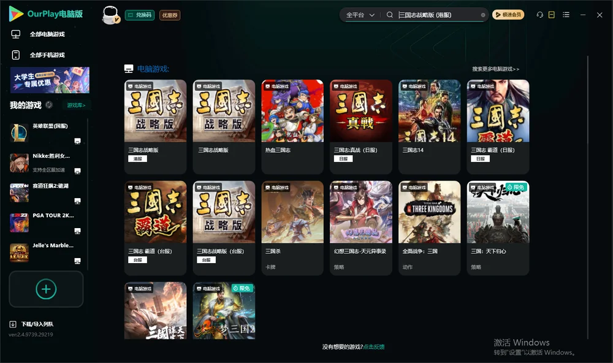Open the 游戏库> link
Viewport: 613px width, 363px height.
coord(76,105)
